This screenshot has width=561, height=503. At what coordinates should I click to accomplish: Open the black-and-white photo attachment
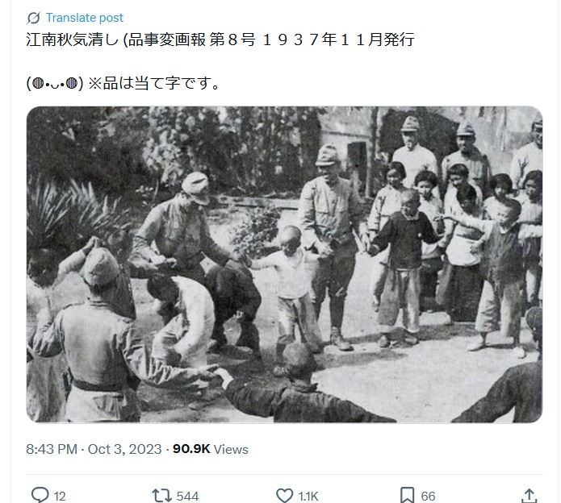click(x=284, y=264)
